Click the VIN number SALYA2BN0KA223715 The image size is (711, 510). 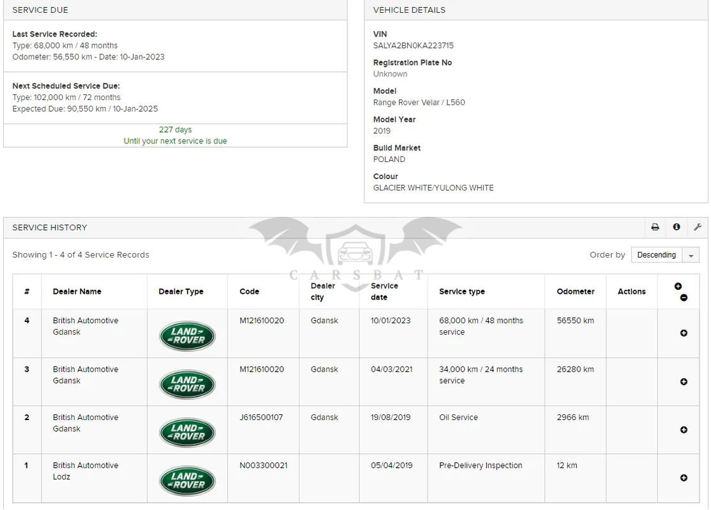[x=413, y=46]
